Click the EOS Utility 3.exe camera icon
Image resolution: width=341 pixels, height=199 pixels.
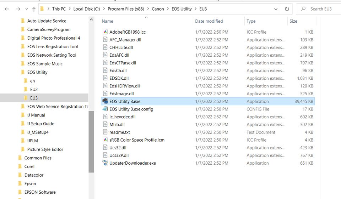pyautogui.click(x=105, y=101)
